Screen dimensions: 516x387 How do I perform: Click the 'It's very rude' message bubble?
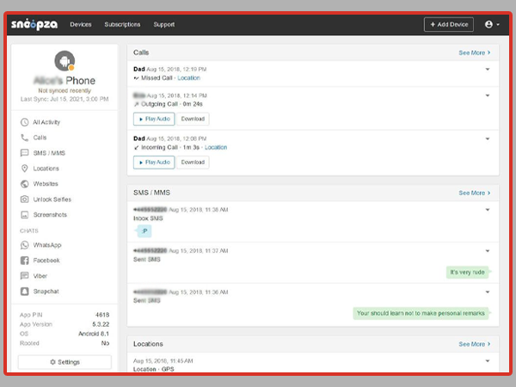pos(467,272)
